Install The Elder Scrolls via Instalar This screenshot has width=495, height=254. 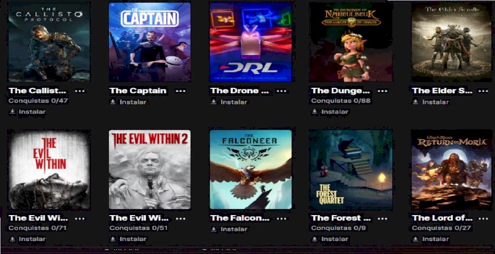436,102
